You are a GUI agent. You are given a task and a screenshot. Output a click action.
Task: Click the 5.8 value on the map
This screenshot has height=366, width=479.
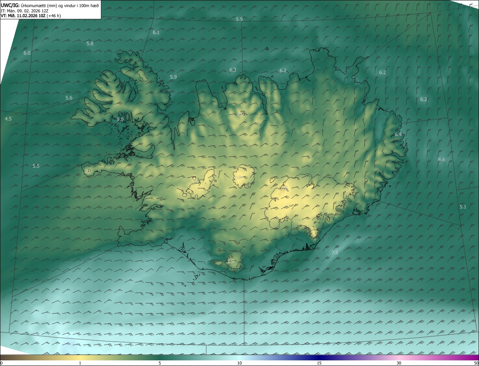click(90, 44)
